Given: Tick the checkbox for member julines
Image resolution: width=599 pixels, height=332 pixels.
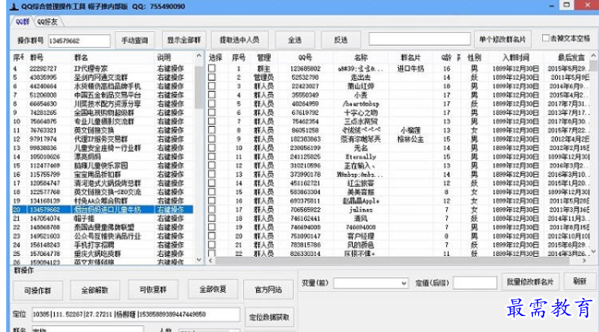Looking at the screenshot, I should (212, 210).
